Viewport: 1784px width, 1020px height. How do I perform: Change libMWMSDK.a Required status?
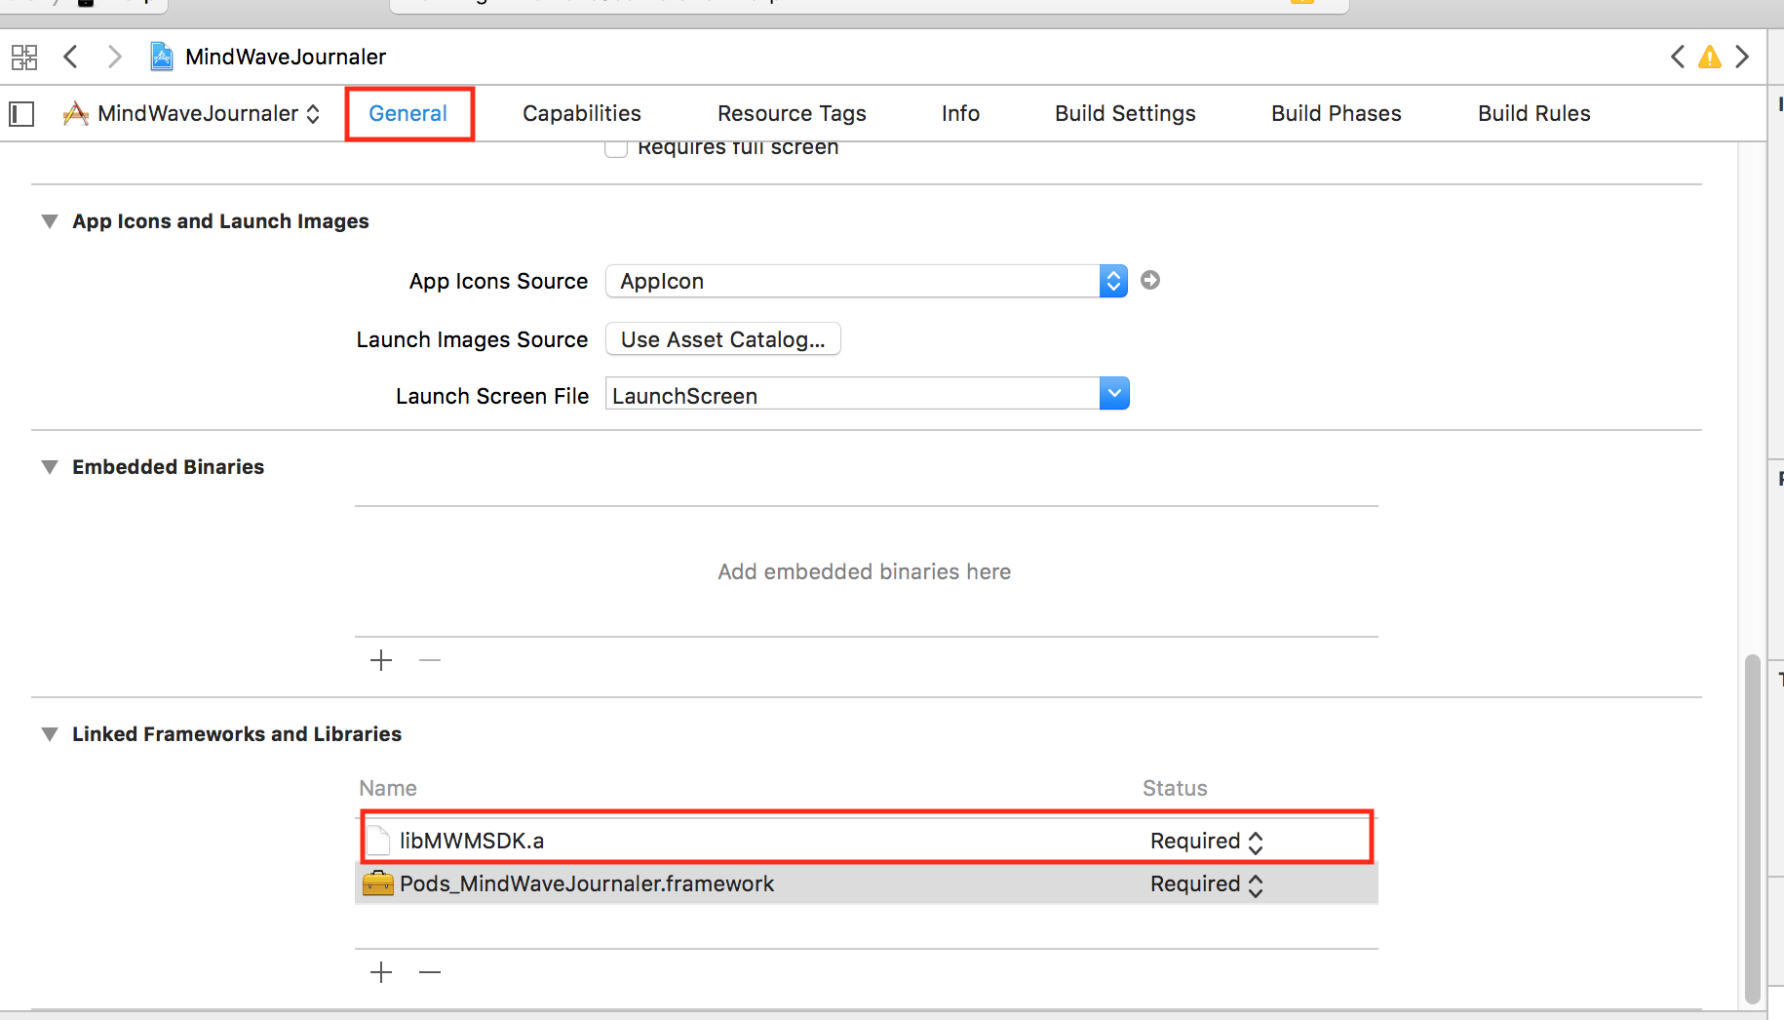tap(1207, 842)
